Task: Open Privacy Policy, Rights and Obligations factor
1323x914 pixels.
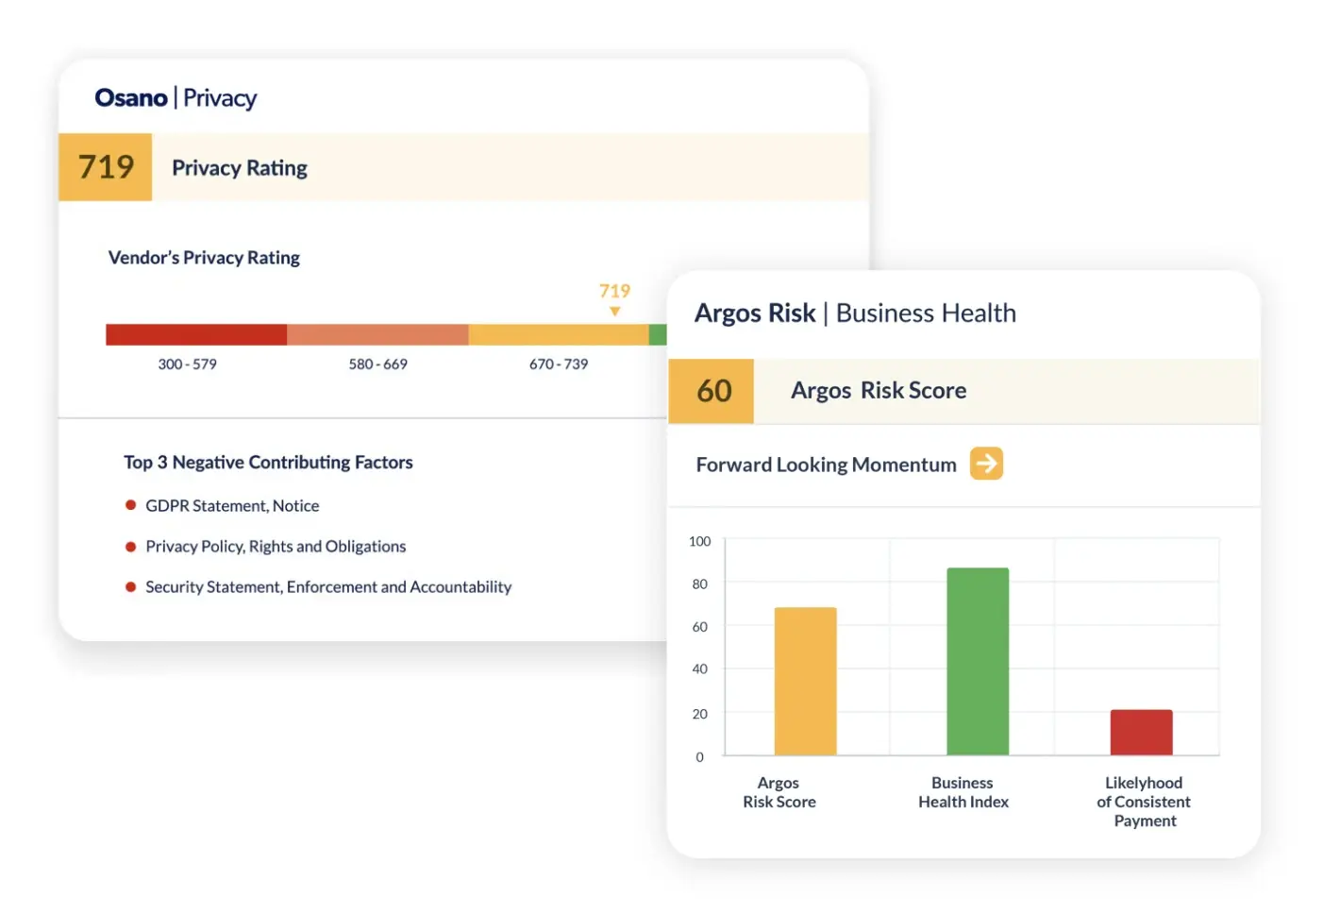Action: [x=276, y=547]
